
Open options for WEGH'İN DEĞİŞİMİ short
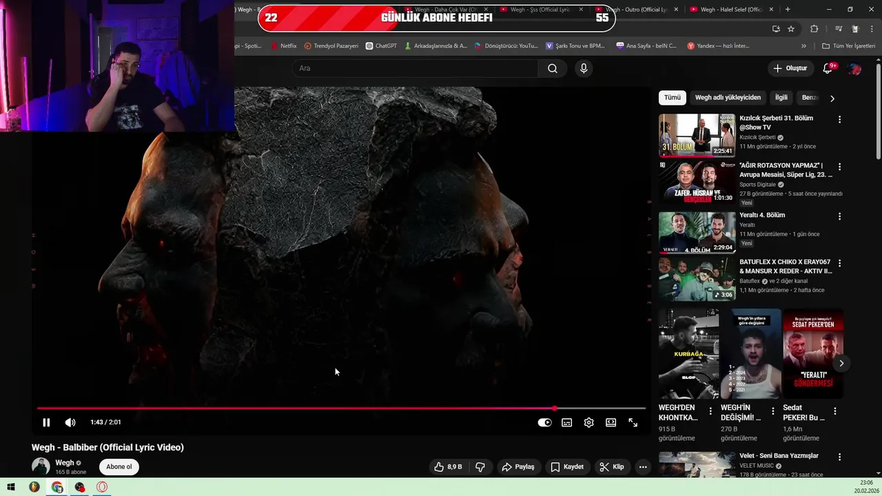tap(772, 411)
